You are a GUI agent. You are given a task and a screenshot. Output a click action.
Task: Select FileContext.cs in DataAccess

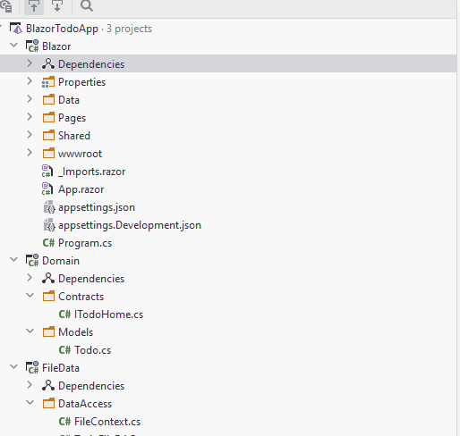107,422
